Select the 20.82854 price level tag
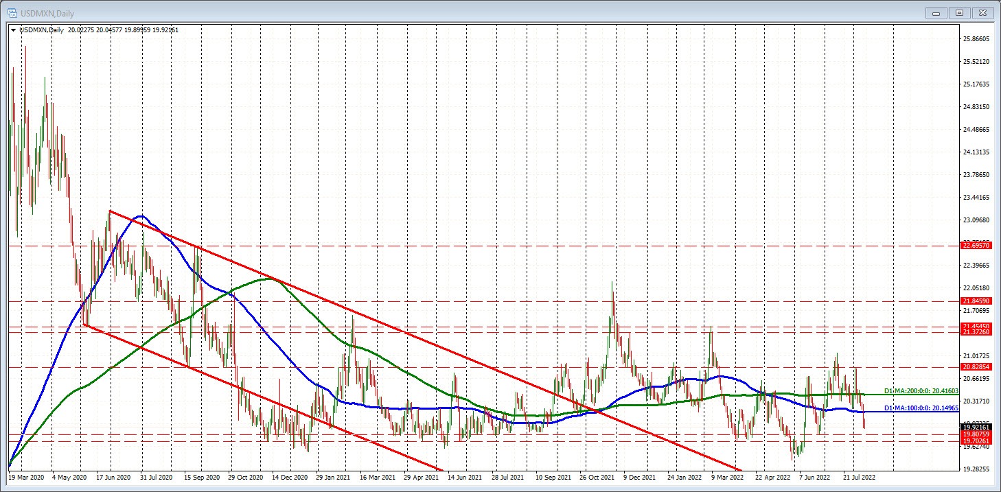Screen dimensions: 1001x492 pos(978,366)
